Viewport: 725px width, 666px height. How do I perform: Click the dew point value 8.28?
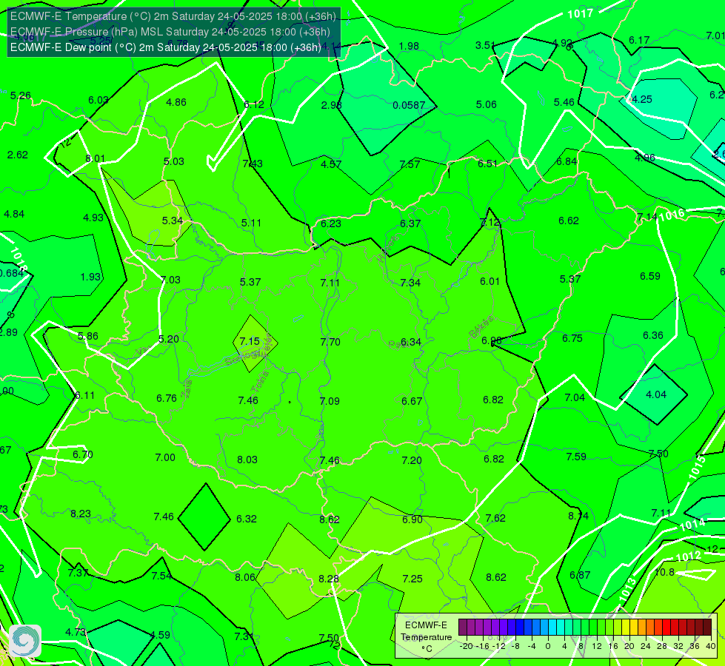click(329, 579)
